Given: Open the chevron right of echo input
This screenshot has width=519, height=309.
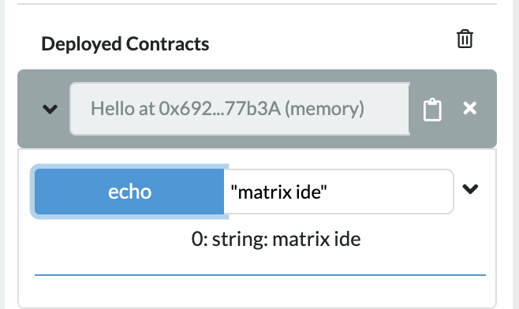Looking at the screenshot, I should pyautogui.click(x=470, y=189).
